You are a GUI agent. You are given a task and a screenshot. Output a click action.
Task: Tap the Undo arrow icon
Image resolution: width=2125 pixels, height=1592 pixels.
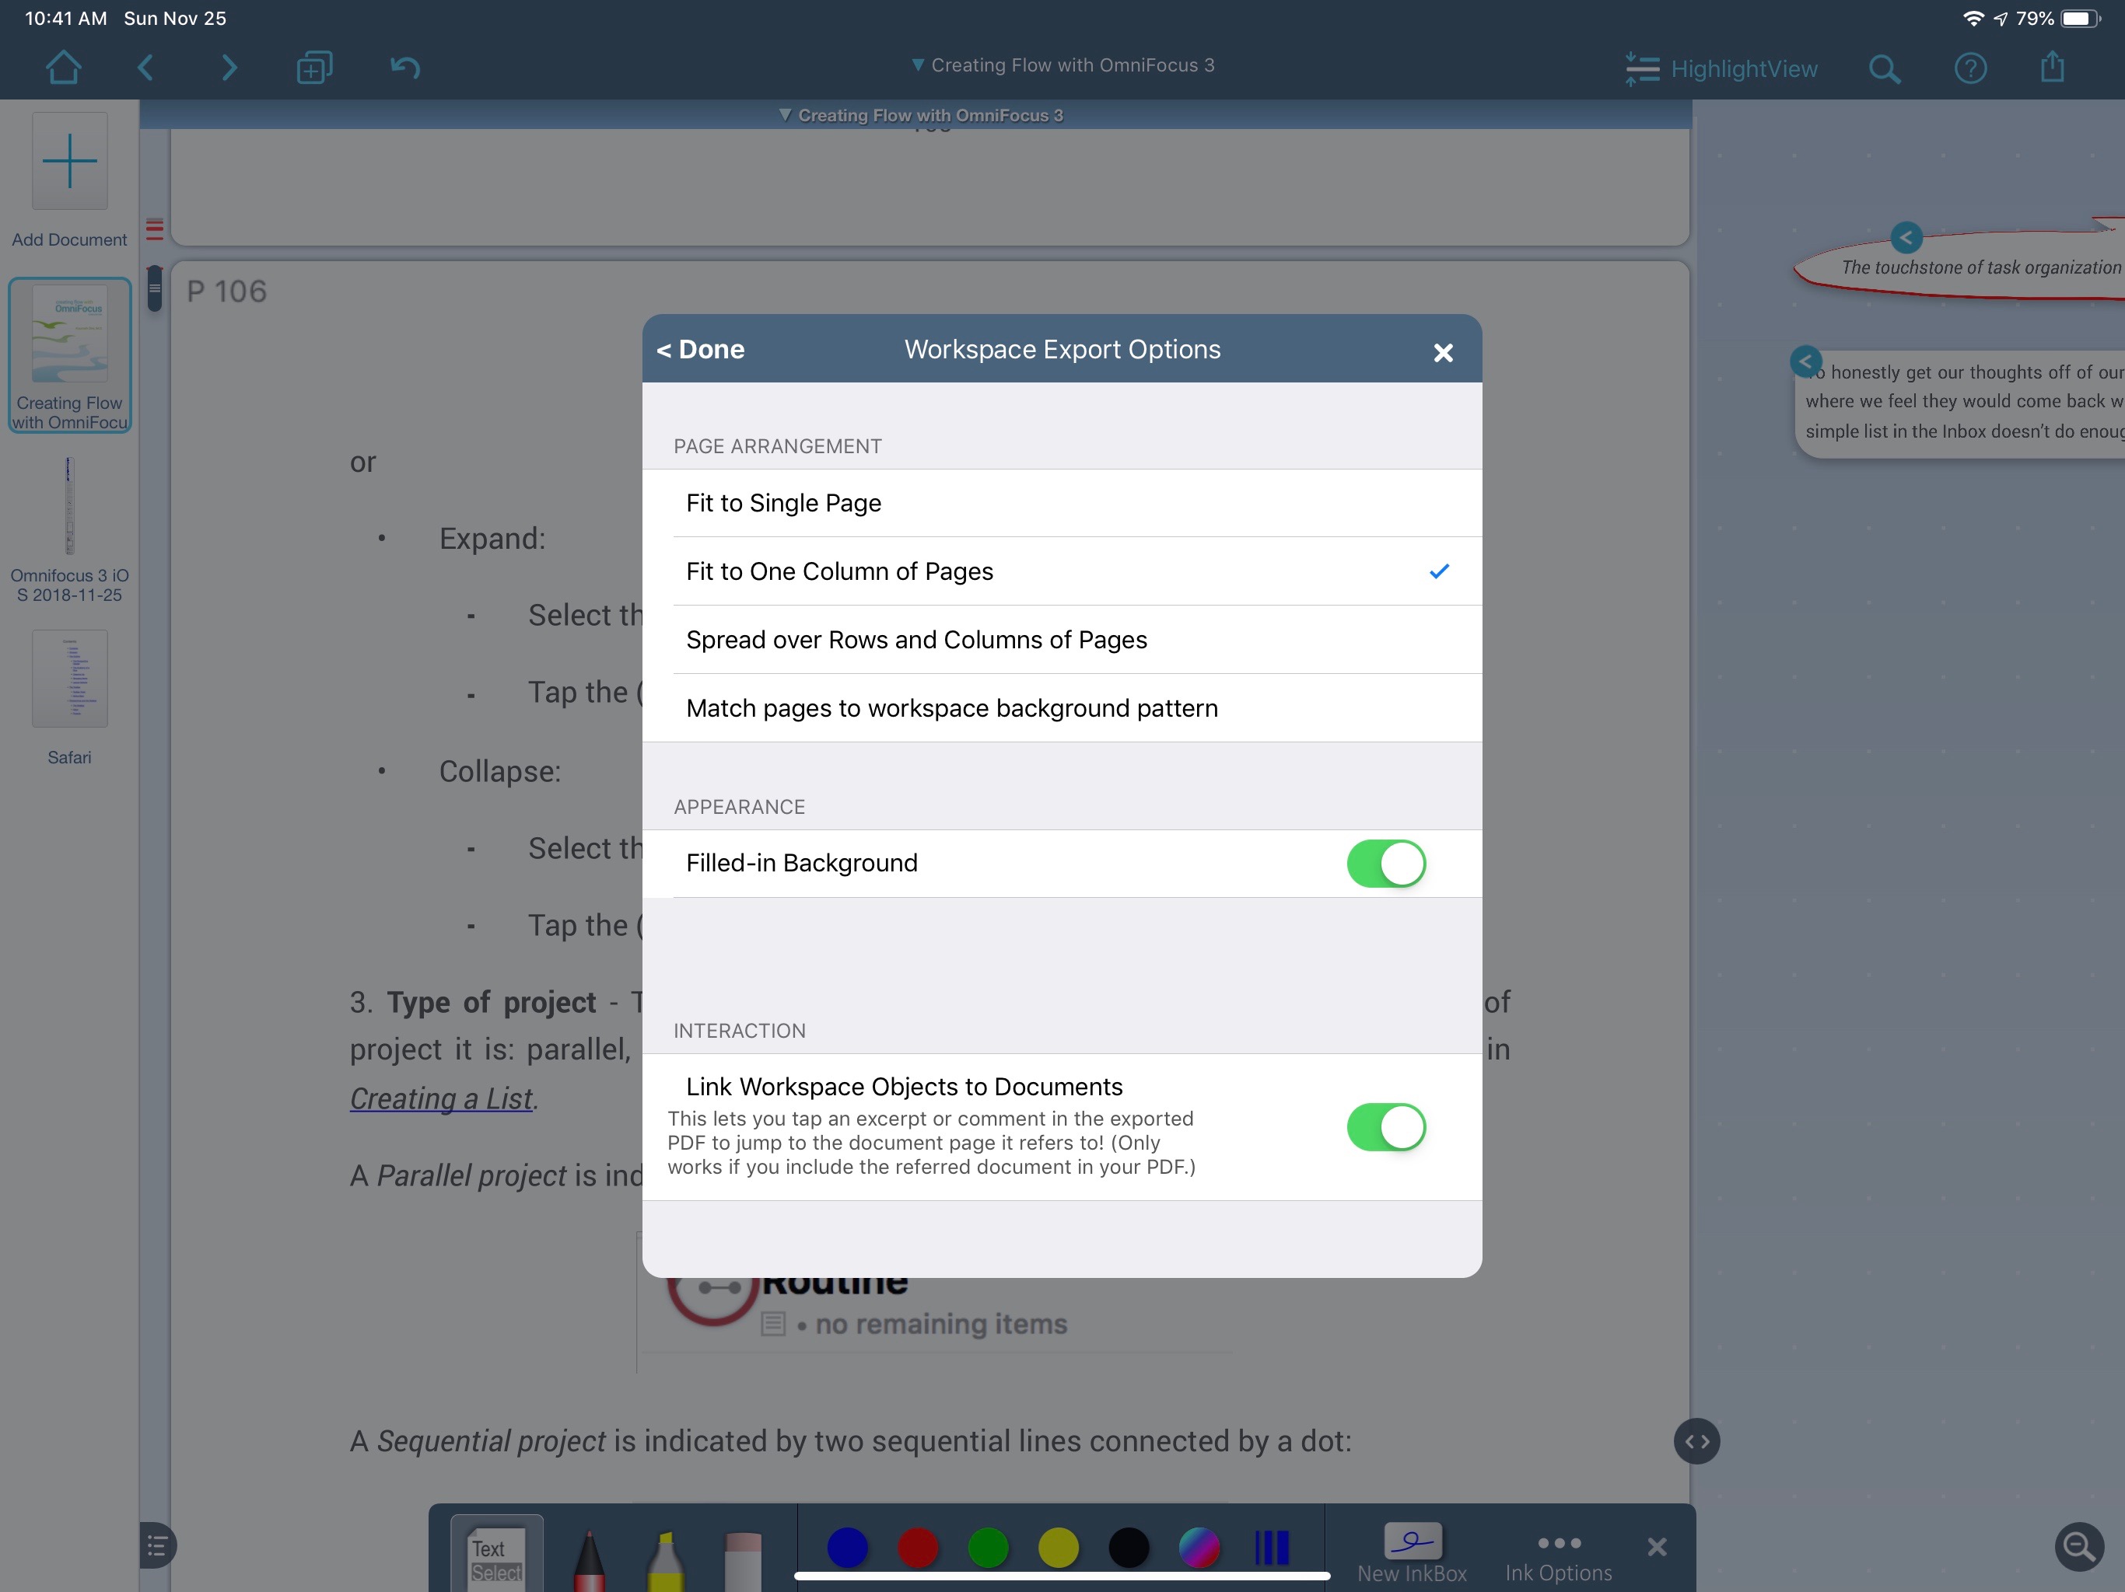coord(405,67)
